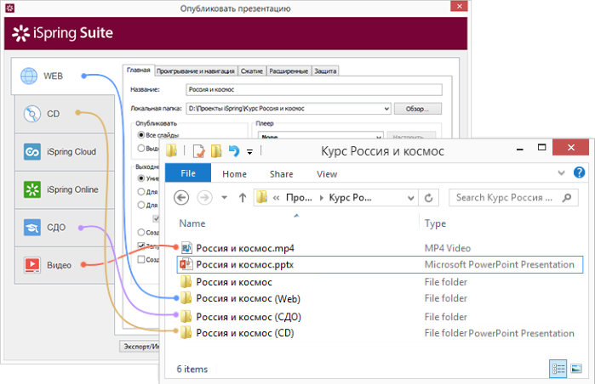Pick the СДО publishing destination
Image resolution: width=595 pixels, height=384 pixels.
(x=65, y=227)
